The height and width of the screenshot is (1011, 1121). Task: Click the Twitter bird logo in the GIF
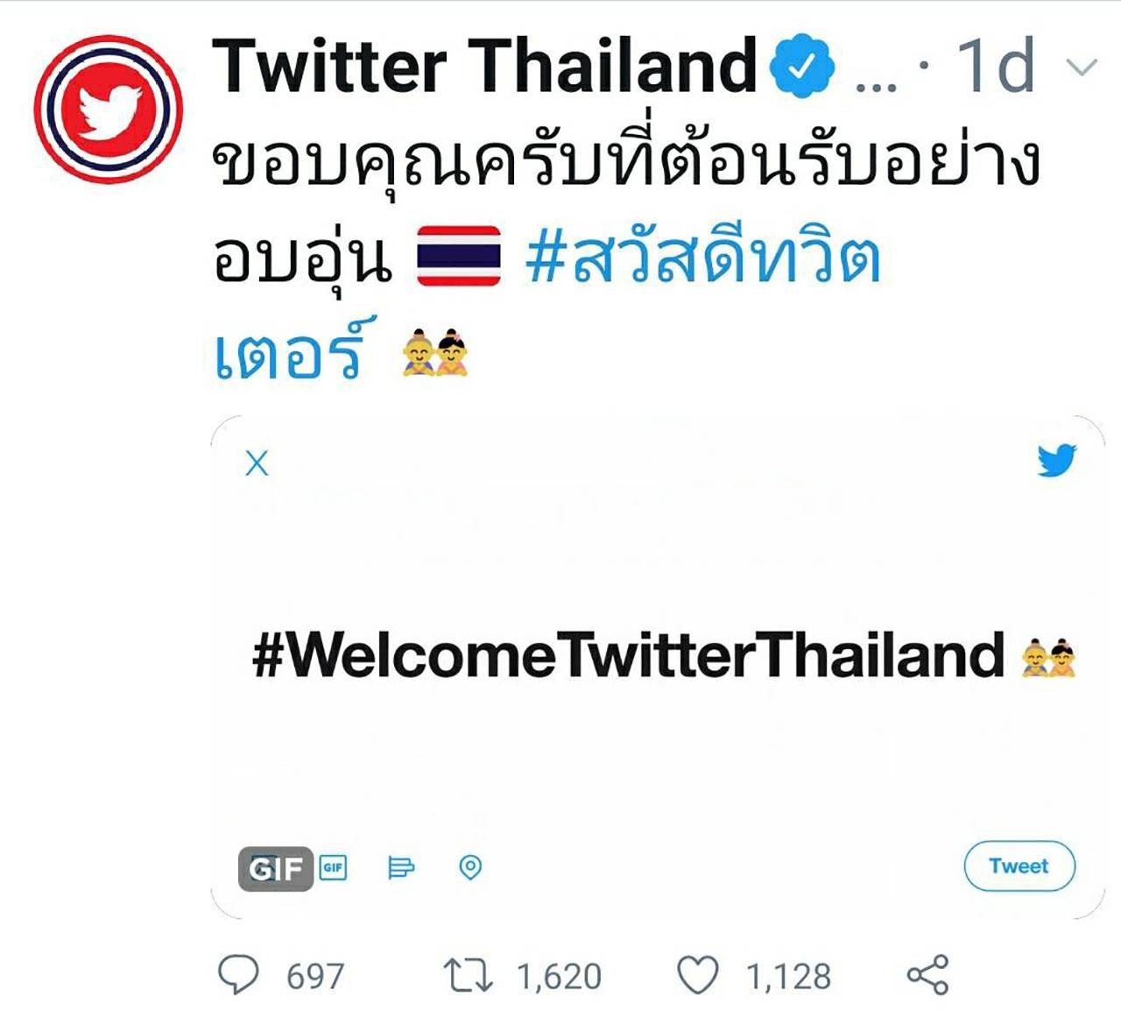point(1056,460)
